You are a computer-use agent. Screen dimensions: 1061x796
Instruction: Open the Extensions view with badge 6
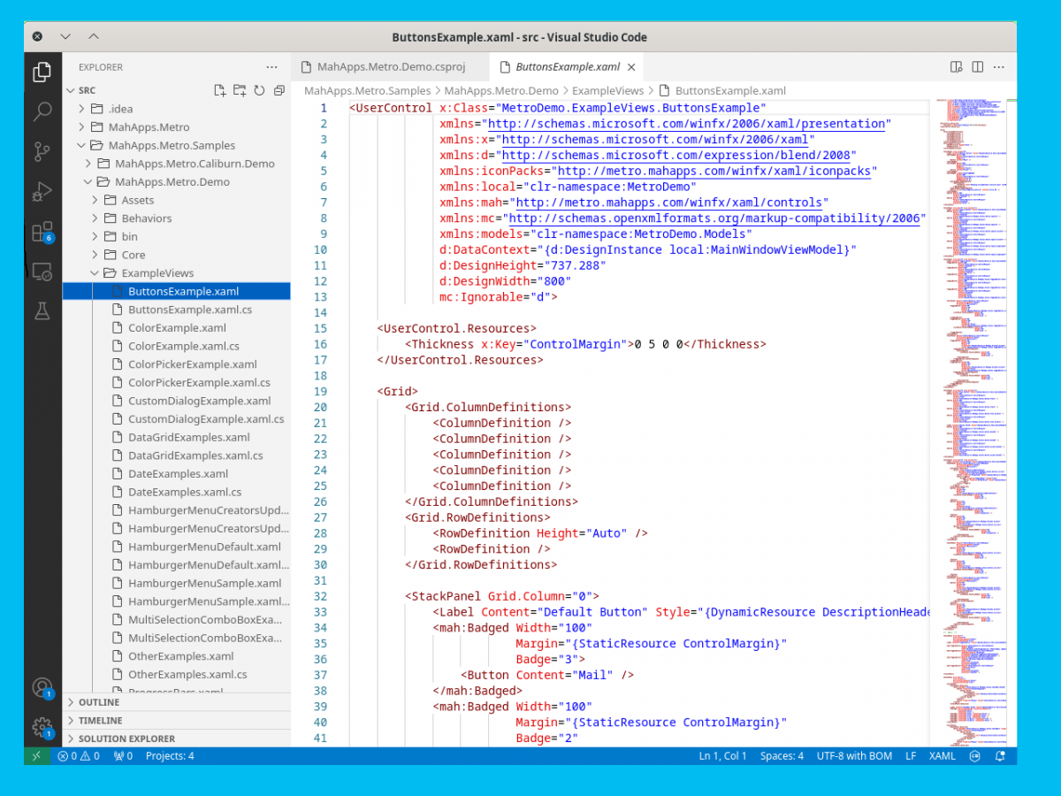[42, 232]
